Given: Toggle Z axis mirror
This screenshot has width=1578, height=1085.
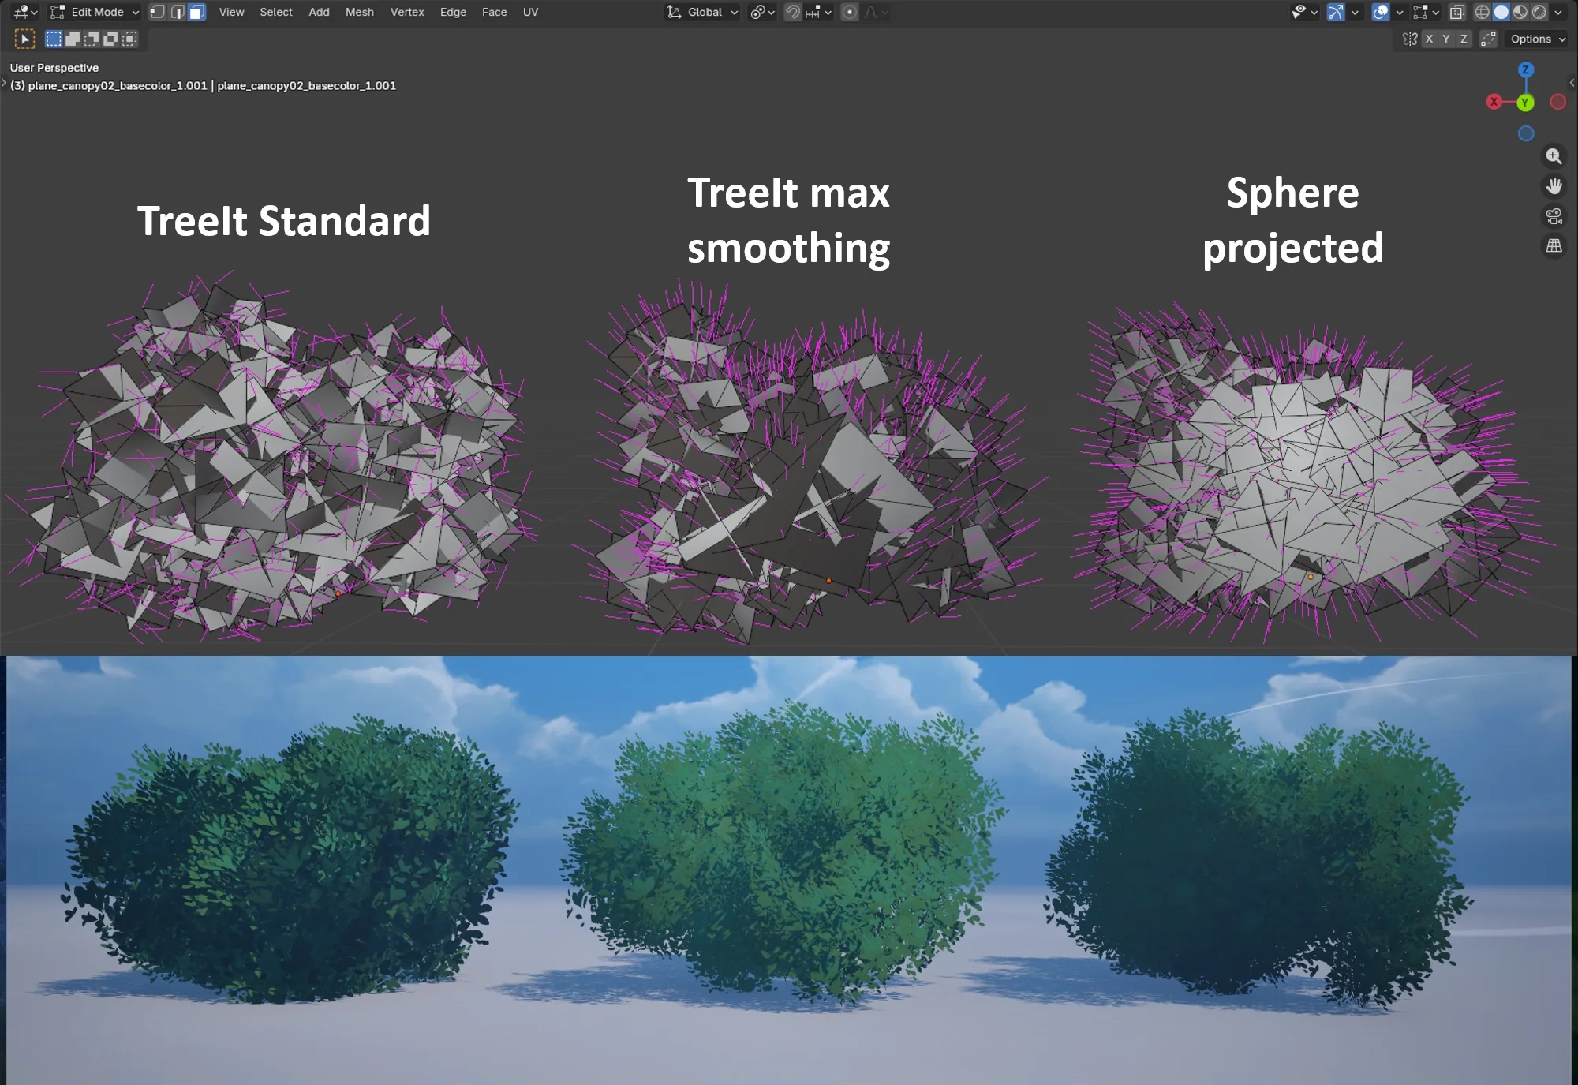Looking at the screenshot, I should point(1464,39).
